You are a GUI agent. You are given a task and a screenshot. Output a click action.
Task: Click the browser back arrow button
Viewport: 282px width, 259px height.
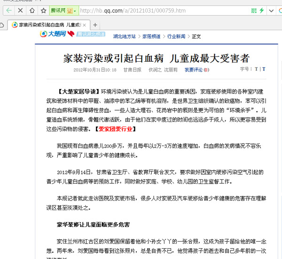pos(9,10)
